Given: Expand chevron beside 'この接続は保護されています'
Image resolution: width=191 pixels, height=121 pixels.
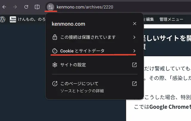Looking at the screenshot, I should click(x=134, y=37).
